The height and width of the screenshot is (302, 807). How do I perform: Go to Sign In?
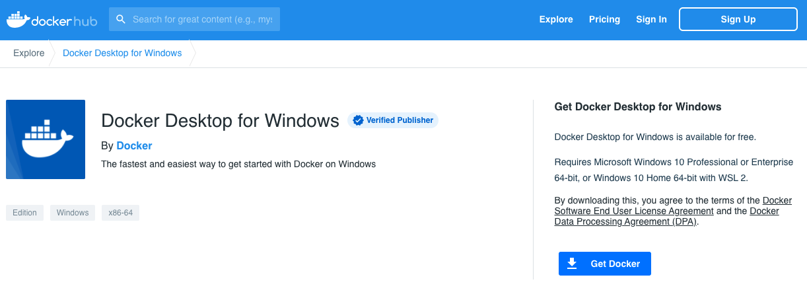tap(651, 19)
